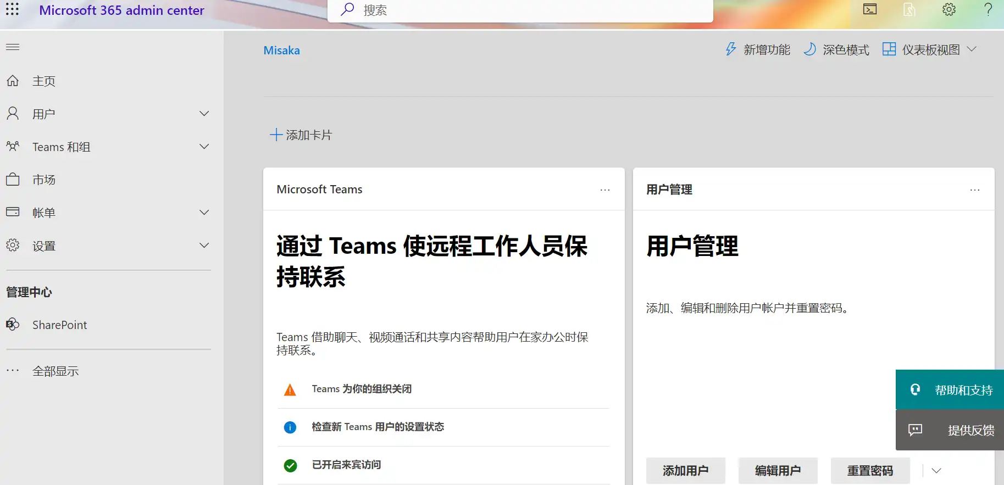1004x485 pixels.
Task: Click 添加卡片 button
Action: (301, 135)
